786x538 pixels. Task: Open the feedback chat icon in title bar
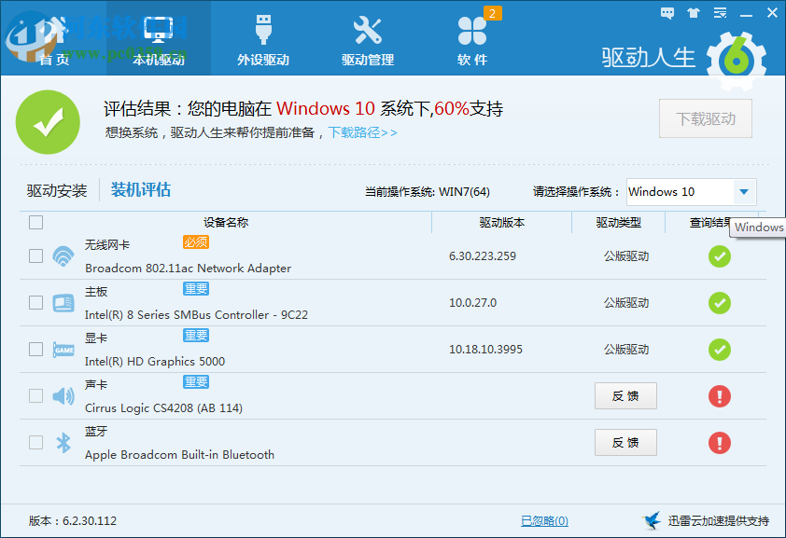[x=667, y=13]
